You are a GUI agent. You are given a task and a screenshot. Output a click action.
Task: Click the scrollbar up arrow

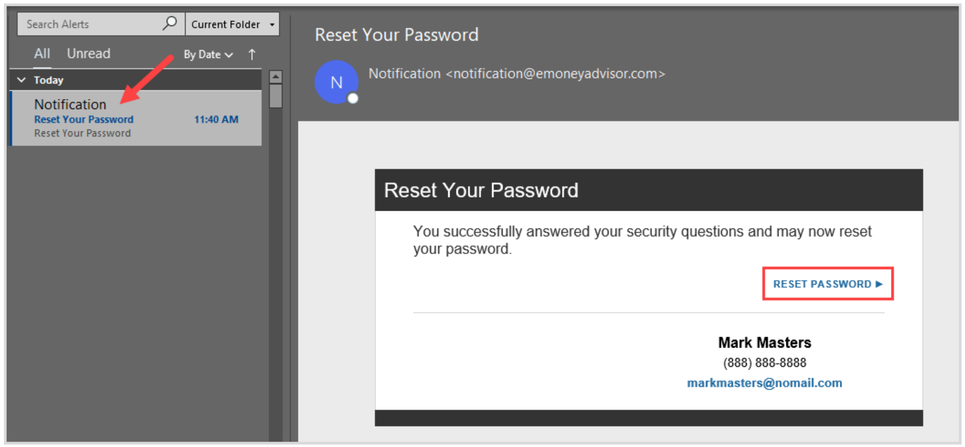pos(276,77)
